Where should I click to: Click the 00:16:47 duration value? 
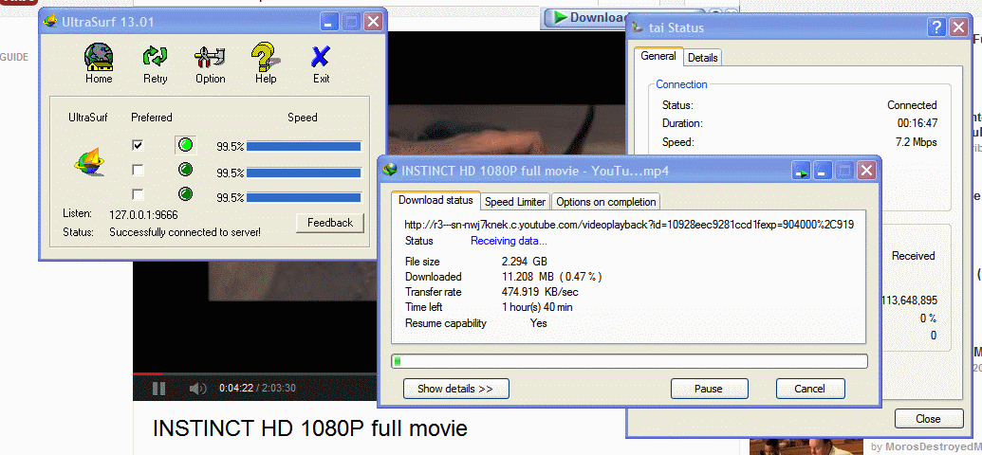(917, 123)
